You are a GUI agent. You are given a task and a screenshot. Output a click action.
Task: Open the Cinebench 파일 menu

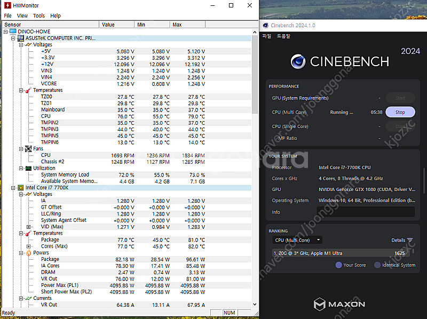click(x=267, y=36)
